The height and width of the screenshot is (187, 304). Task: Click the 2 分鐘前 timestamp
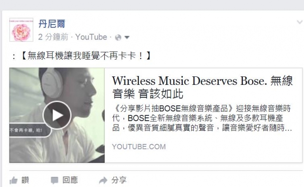pos(53,37)
